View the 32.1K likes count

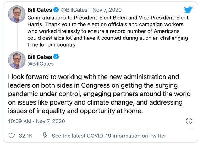26,136
